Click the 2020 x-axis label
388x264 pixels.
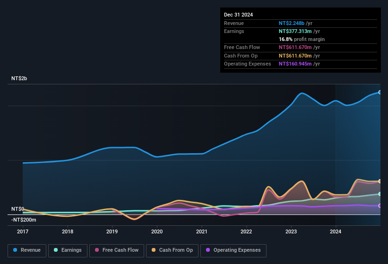(x=157, y=231)
